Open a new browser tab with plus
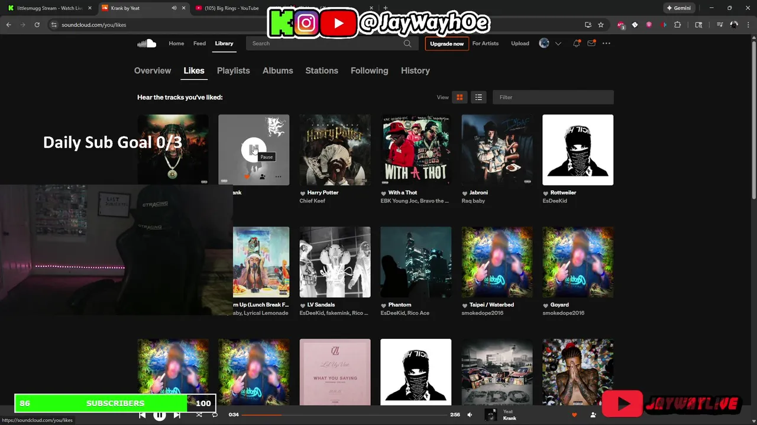757x425 pixels. [x=386, y=8]
